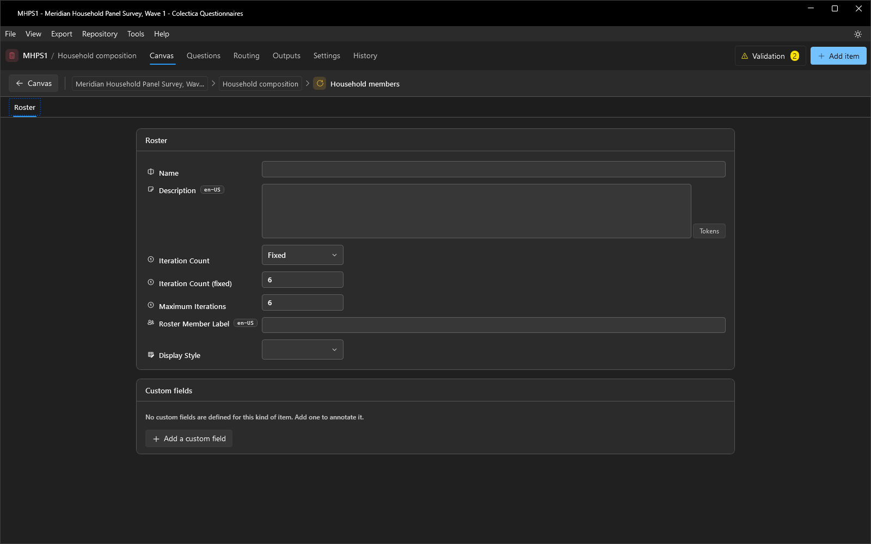Click the Iteration Count (fixed) info icon
The height and width of the screenshot is (544, 871).
click(151, 282)
